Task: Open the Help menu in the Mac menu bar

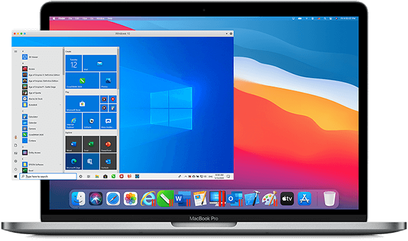Action: [110, 19]
